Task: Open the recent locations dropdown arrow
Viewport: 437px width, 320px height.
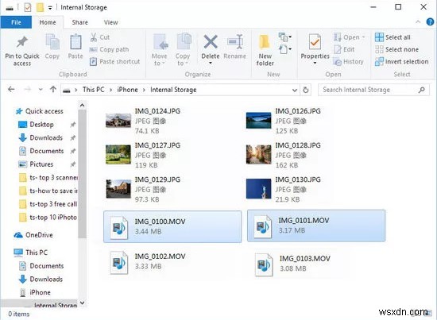Action: pyautogui.click(x=41, y=90)
